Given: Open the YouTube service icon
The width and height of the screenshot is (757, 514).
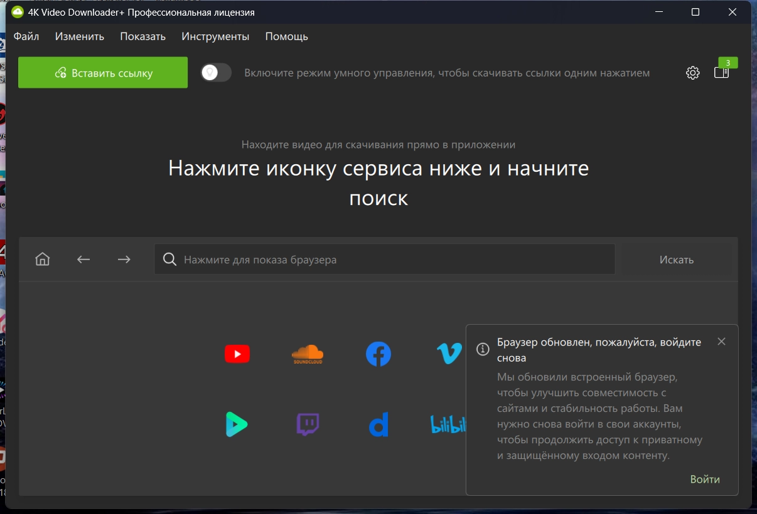Looking at the screenshot, I should [x=237, y=354].
